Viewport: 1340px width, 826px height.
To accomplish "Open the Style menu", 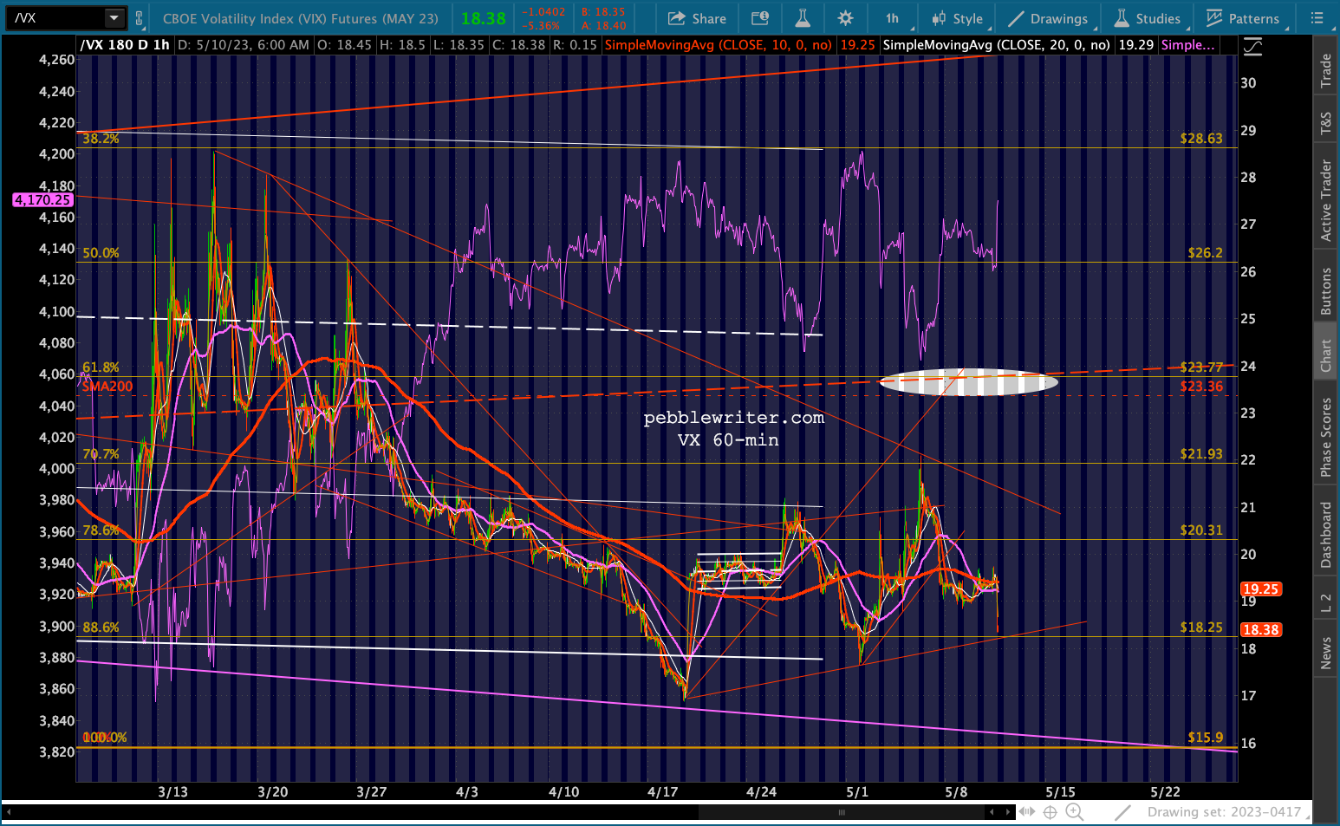I will click(x=957, y=18).
